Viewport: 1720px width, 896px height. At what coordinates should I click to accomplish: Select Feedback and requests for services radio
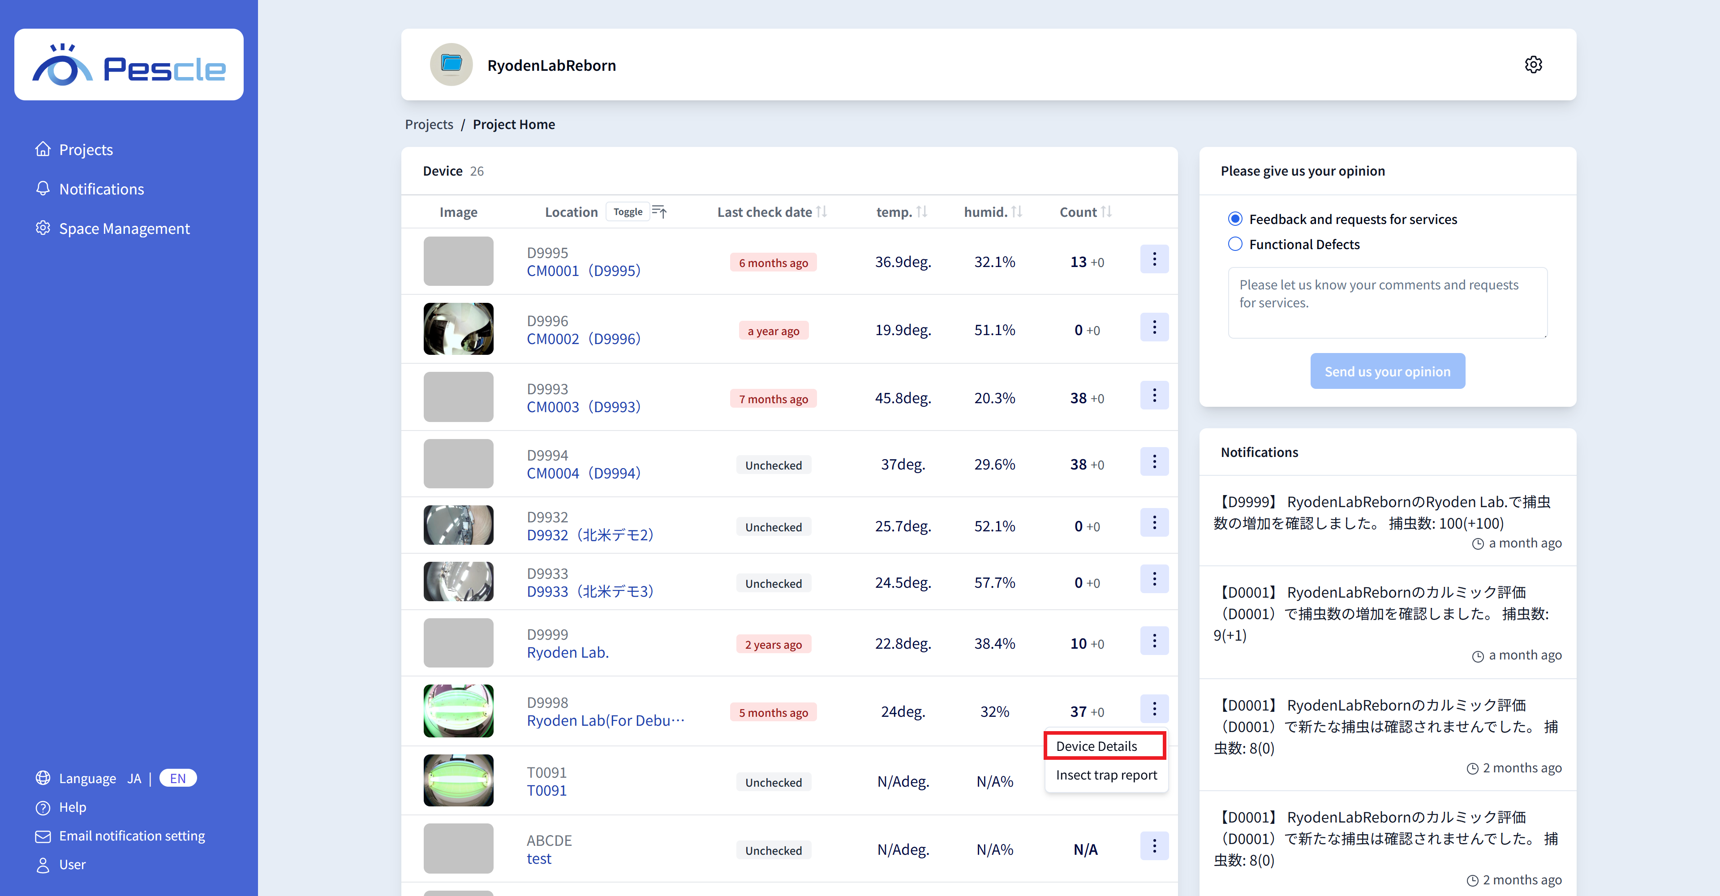click(x=1235, y=219)
